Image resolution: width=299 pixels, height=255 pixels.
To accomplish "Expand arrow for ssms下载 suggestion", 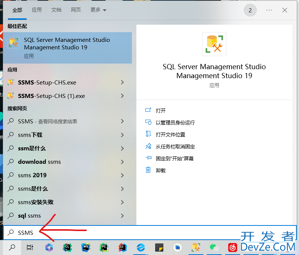I will click(122, 135).
